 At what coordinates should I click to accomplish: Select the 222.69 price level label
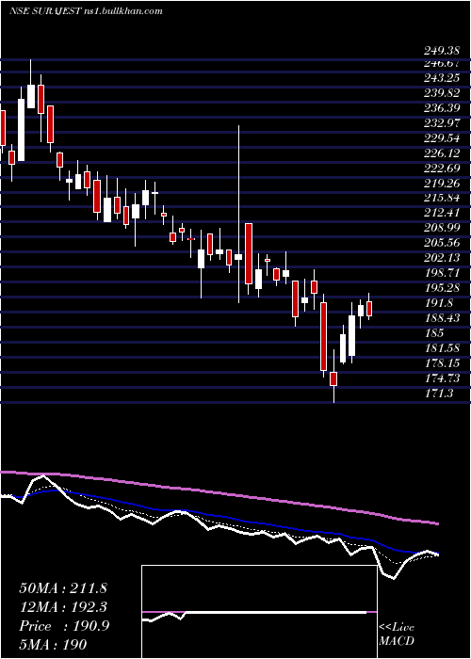[442, 169]
